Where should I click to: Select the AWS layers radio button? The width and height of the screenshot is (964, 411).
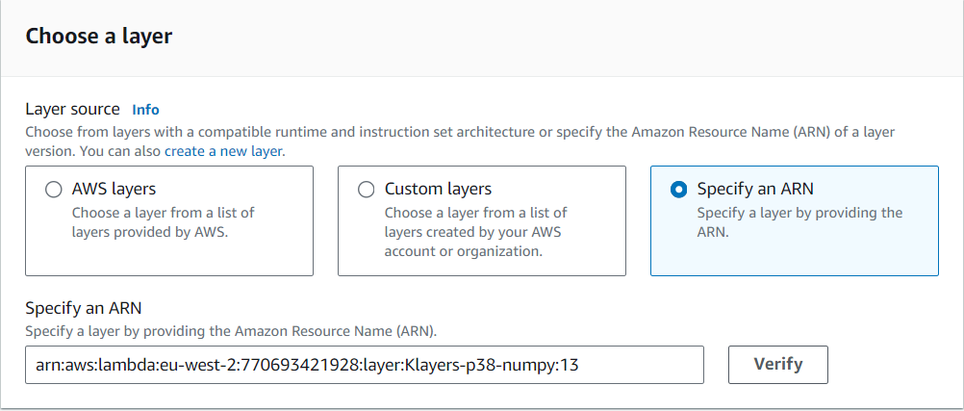[x=54, y=190]
